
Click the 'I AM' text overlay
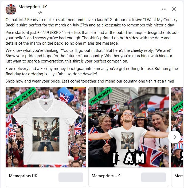(x=129, y=158)
